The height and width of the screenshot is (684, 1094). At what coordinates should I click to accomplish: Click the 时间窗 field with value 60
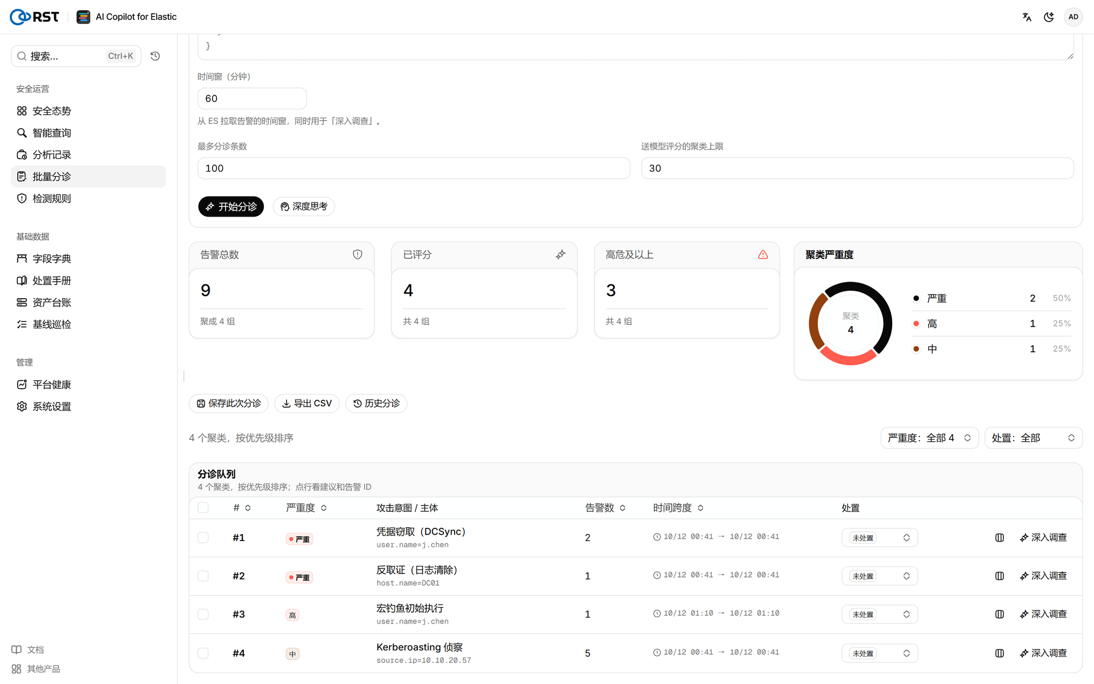pos(252,99)
